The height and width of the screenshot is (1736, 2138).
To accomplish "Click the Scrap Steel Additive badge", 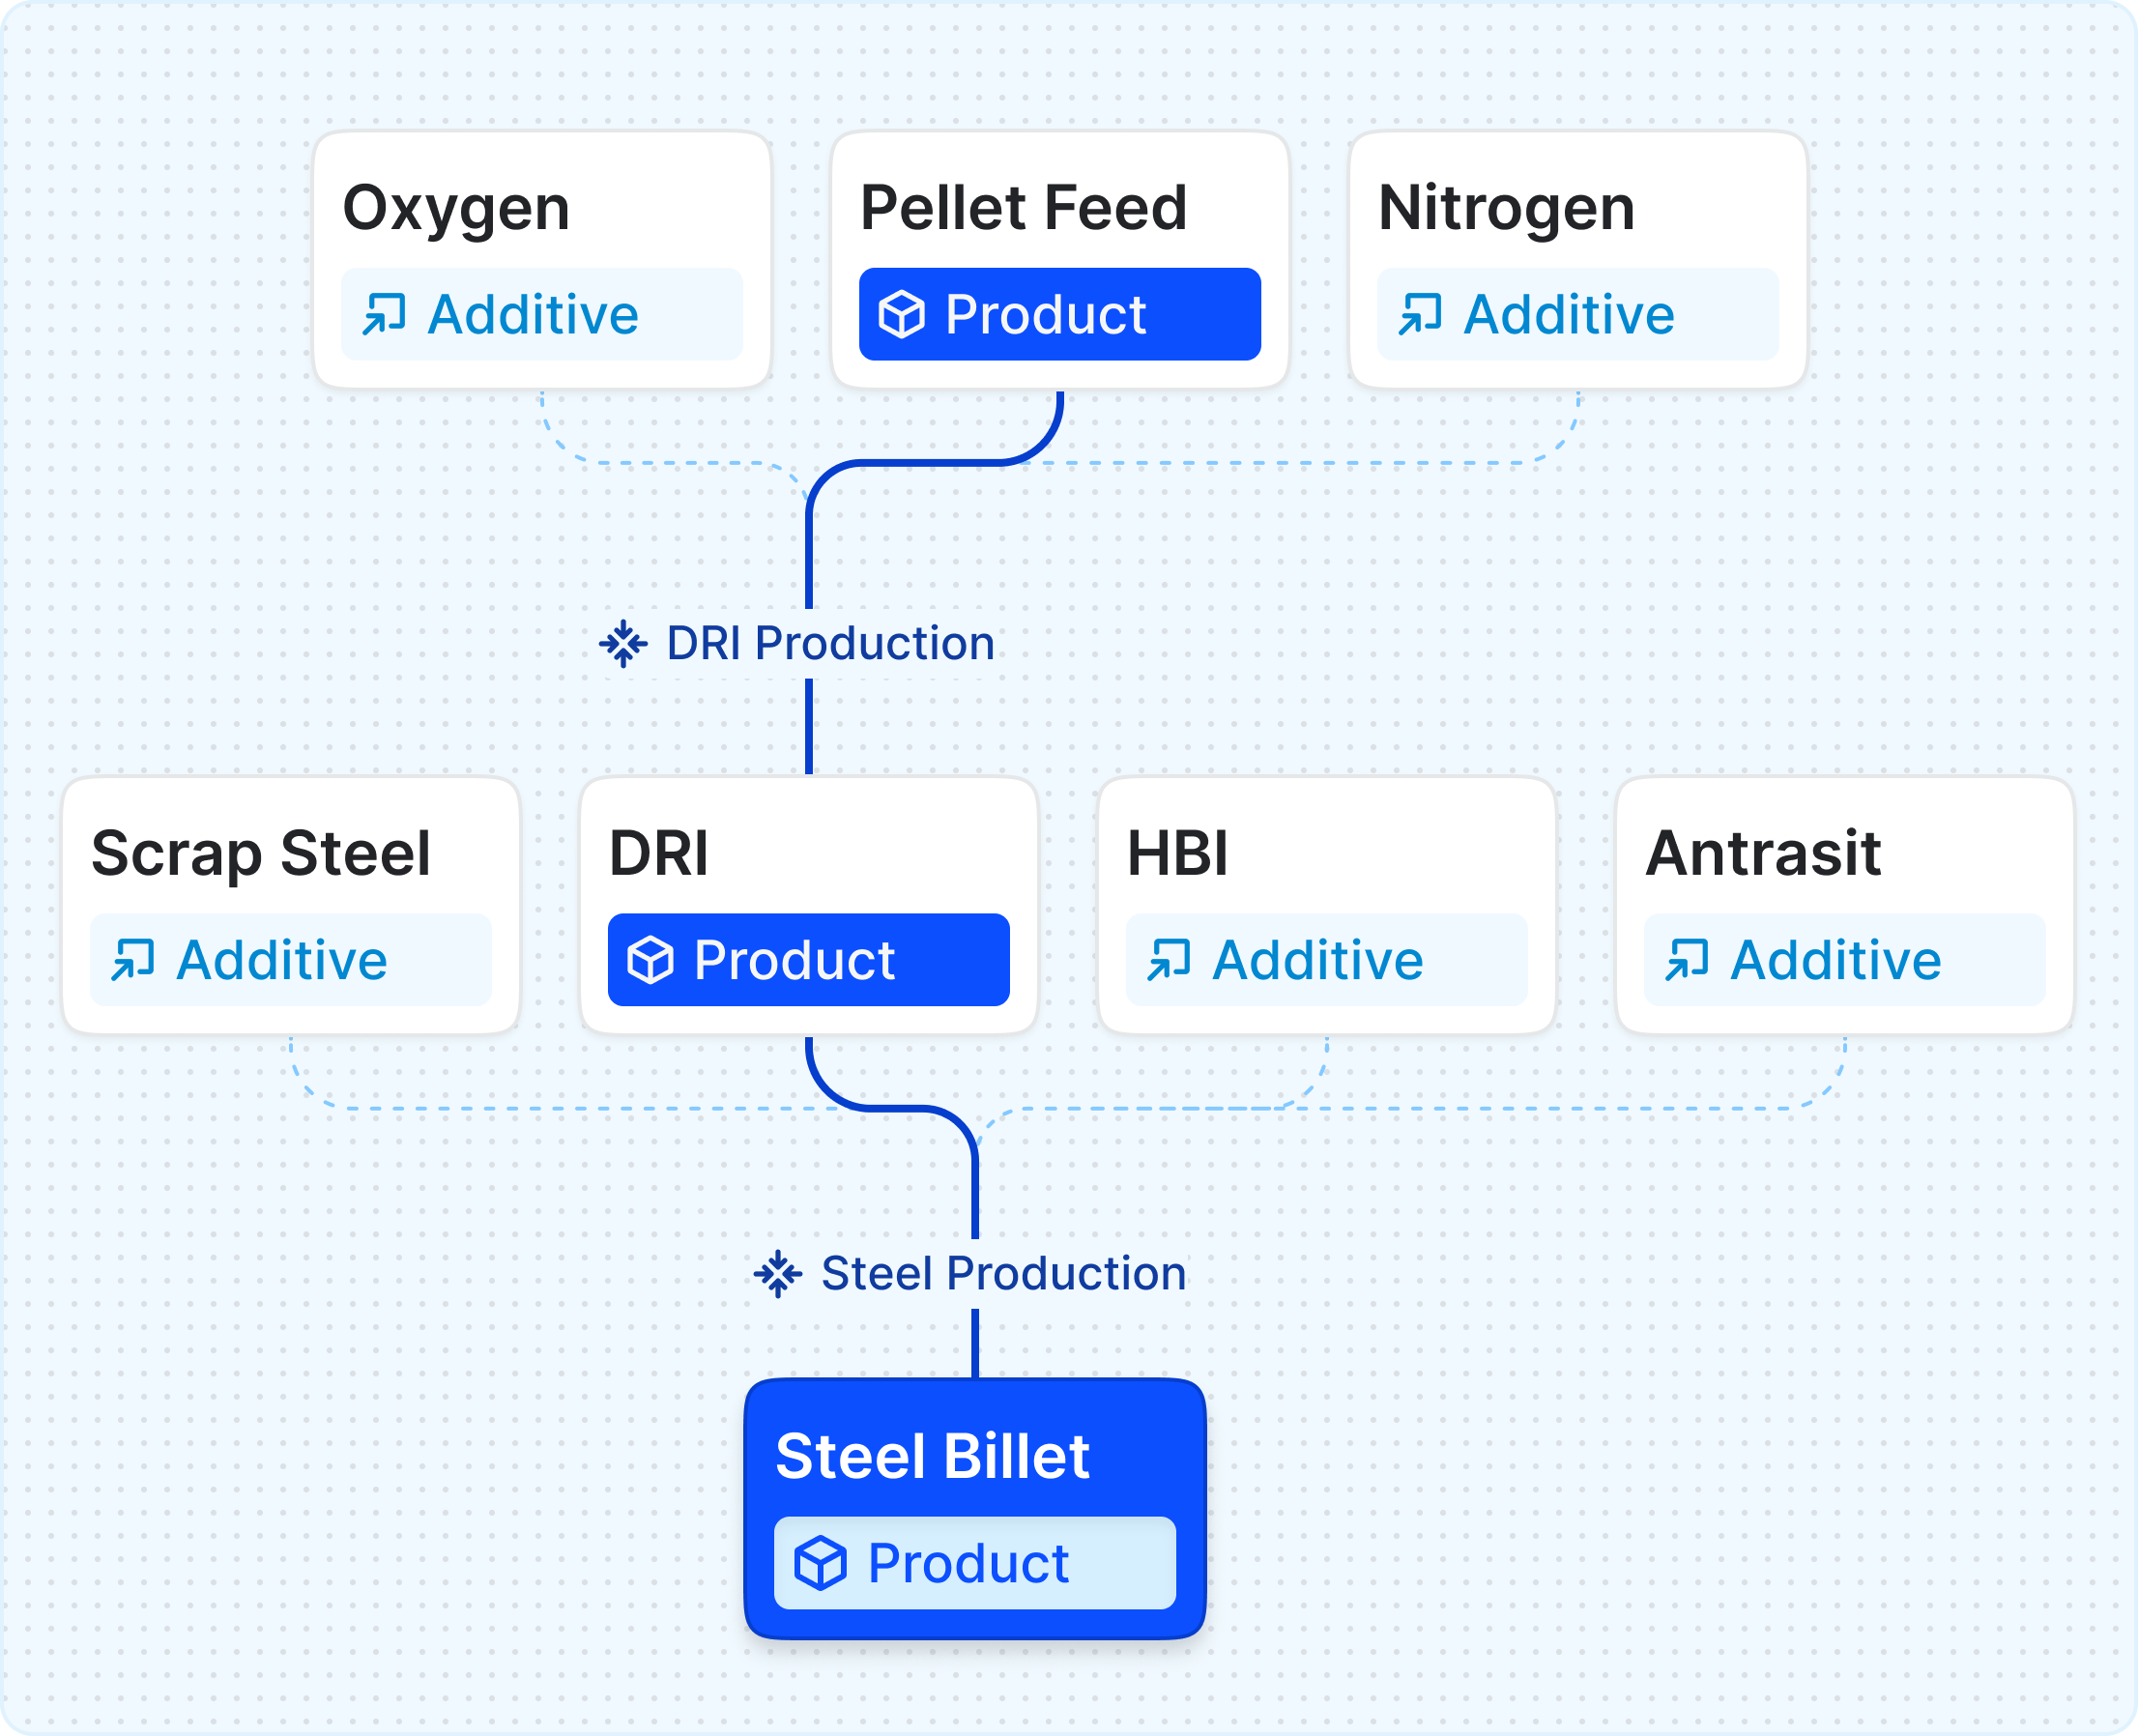I will coord(291,960).
